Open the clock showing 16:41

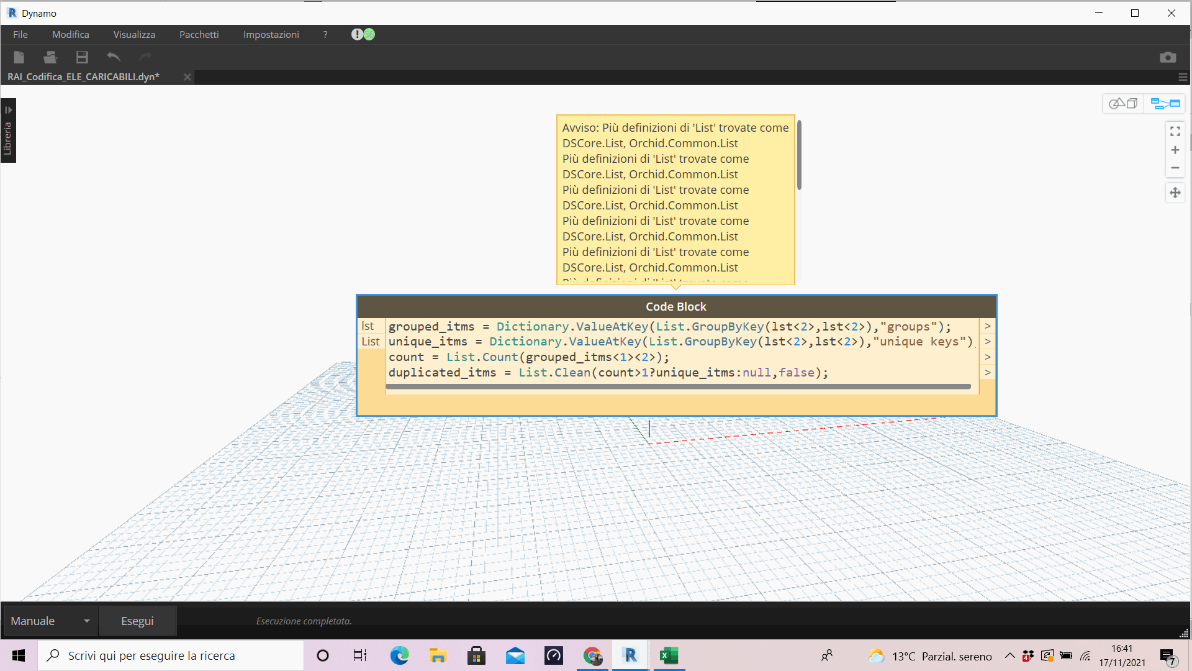click(x=1122, y=655)
